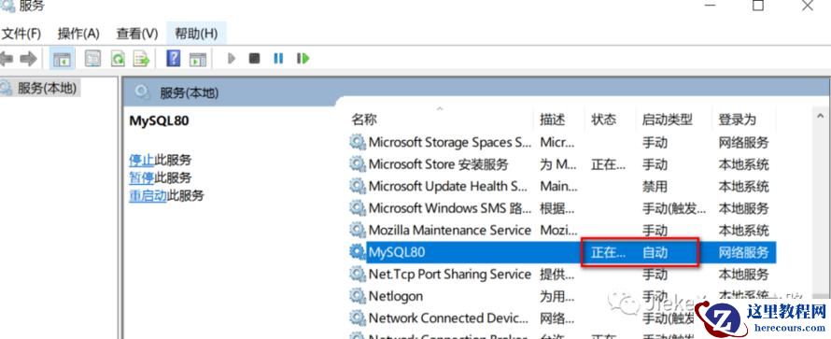
Task: Click Mozi... description of Mozilla row
Action: [557, 231]
